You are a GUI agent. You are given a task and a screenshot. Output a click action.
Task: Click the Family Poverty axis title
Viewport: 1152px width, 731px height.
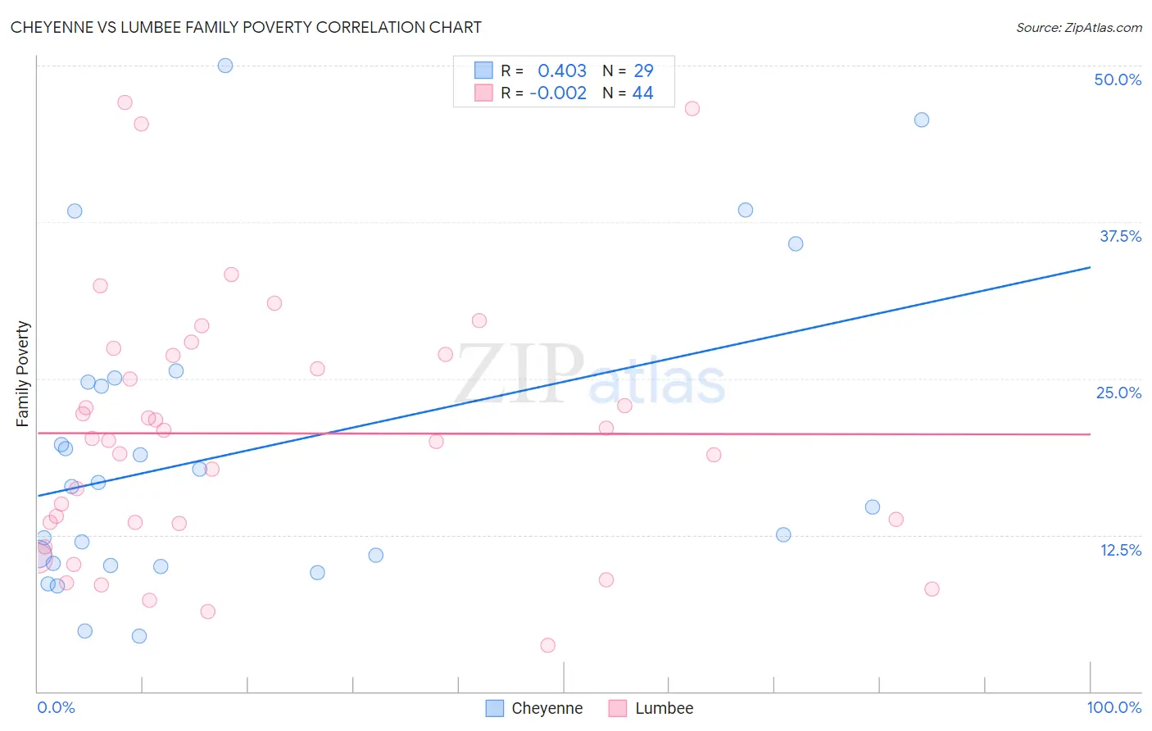point(22,374)
